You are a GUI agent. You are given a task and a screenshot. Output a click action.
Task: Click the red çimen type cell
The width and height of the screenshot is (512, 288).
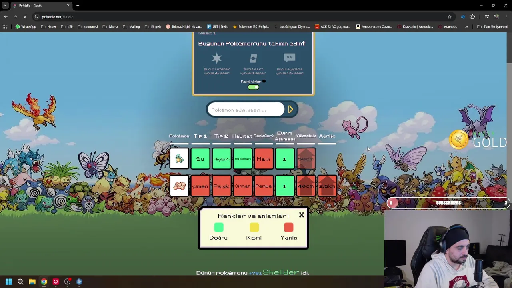click(200, 186)
